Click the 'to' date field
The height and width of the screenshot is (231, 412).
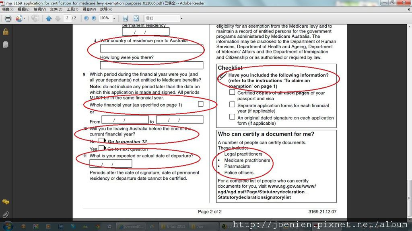point(179,120)
